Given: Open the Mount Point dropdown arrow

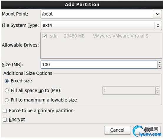Looking at the screenshot, I should pyautogui.click(x=157, y=14).
